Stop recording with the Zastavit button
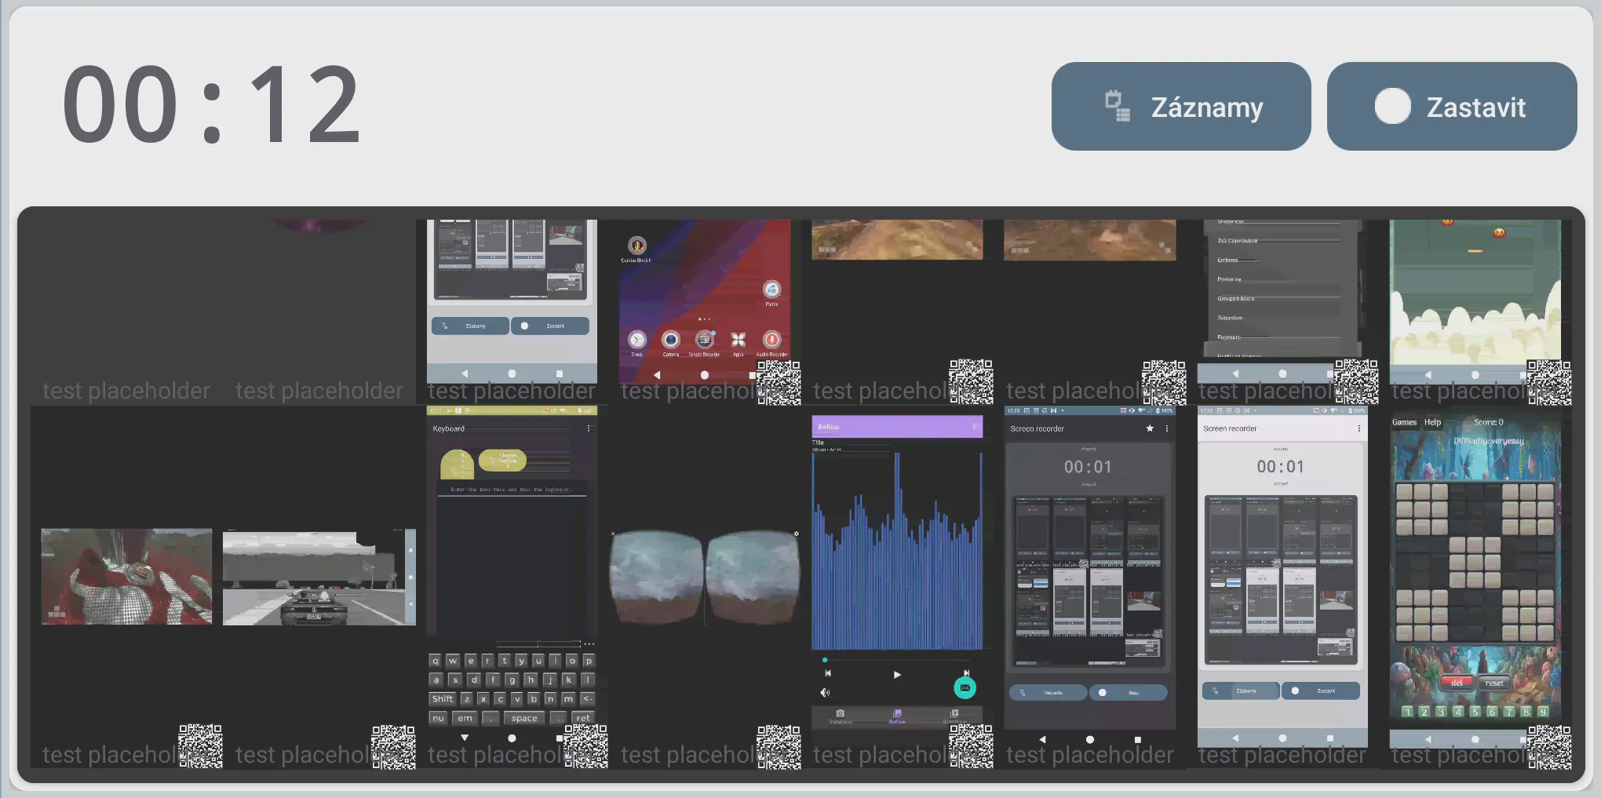Viewport: 1601px width, 798px height. (x=1452, y=107)
